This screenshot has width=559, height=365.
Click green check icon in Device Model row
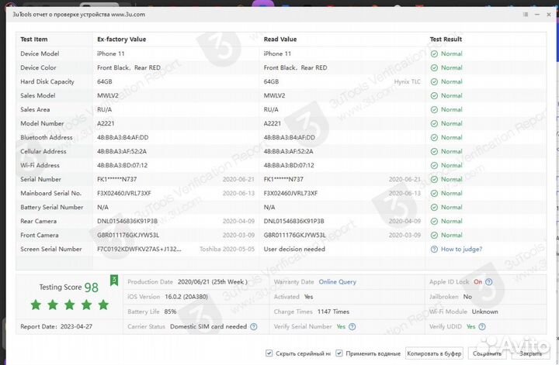pyautogui.click(x=434, y=54)
